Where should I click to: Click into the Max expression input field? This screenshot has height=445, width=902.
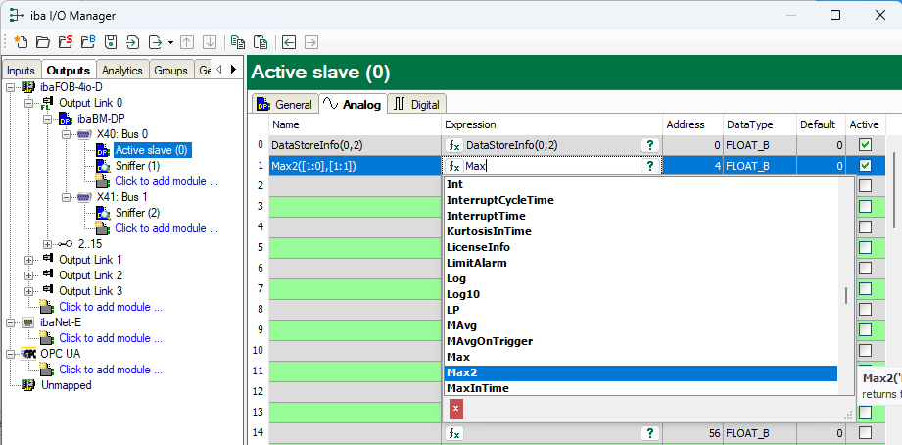pos(551,167)
